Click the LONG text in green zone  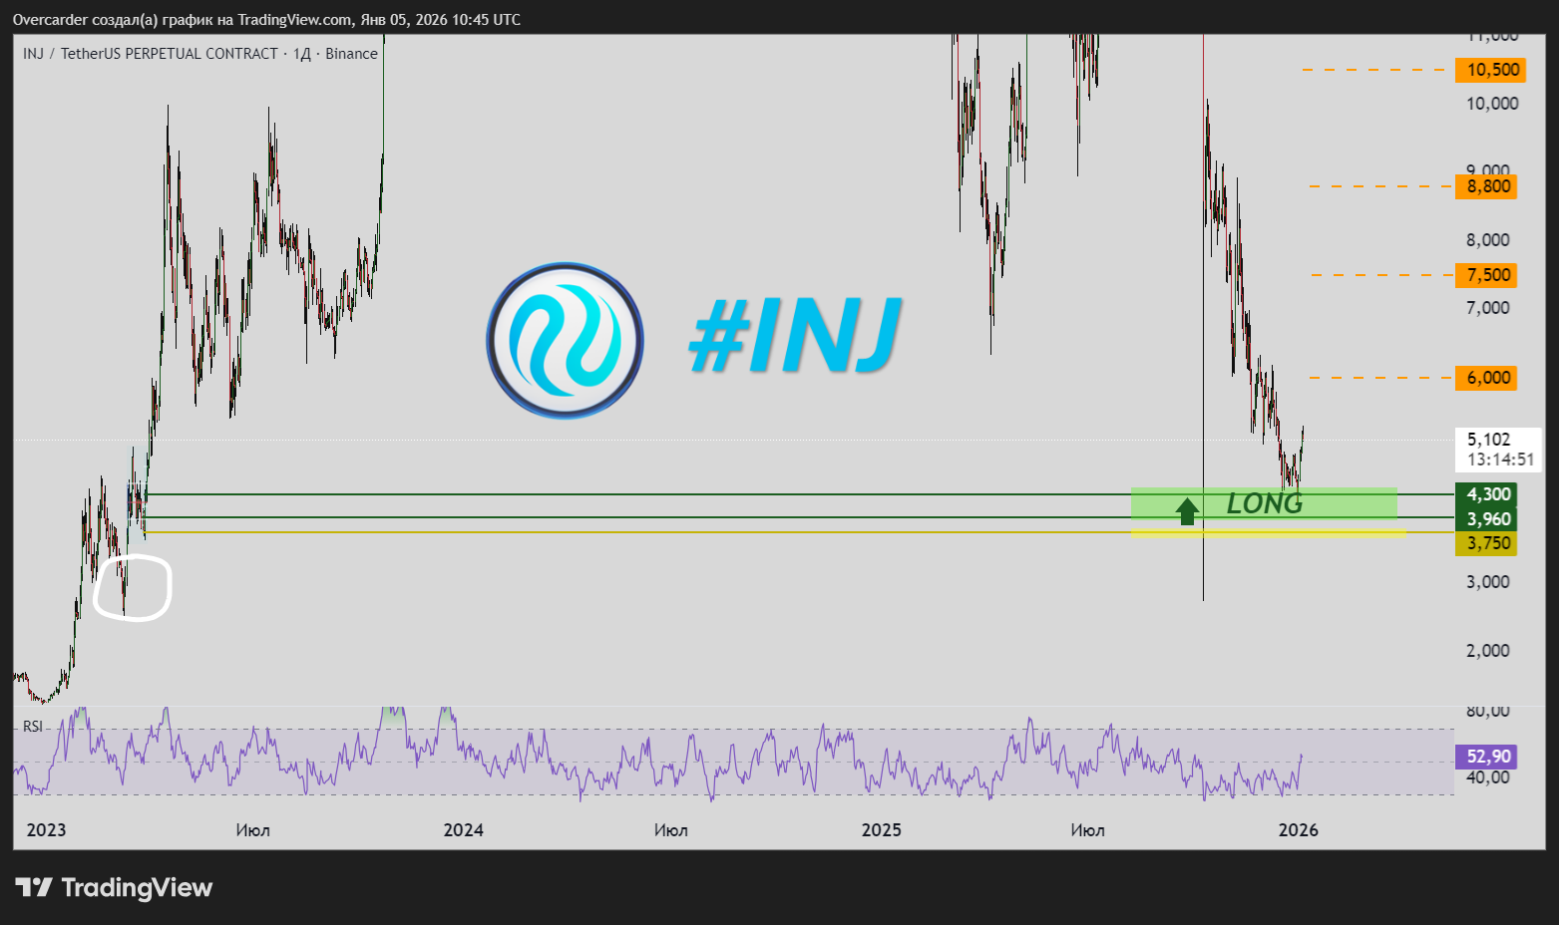coord(1264,503)
